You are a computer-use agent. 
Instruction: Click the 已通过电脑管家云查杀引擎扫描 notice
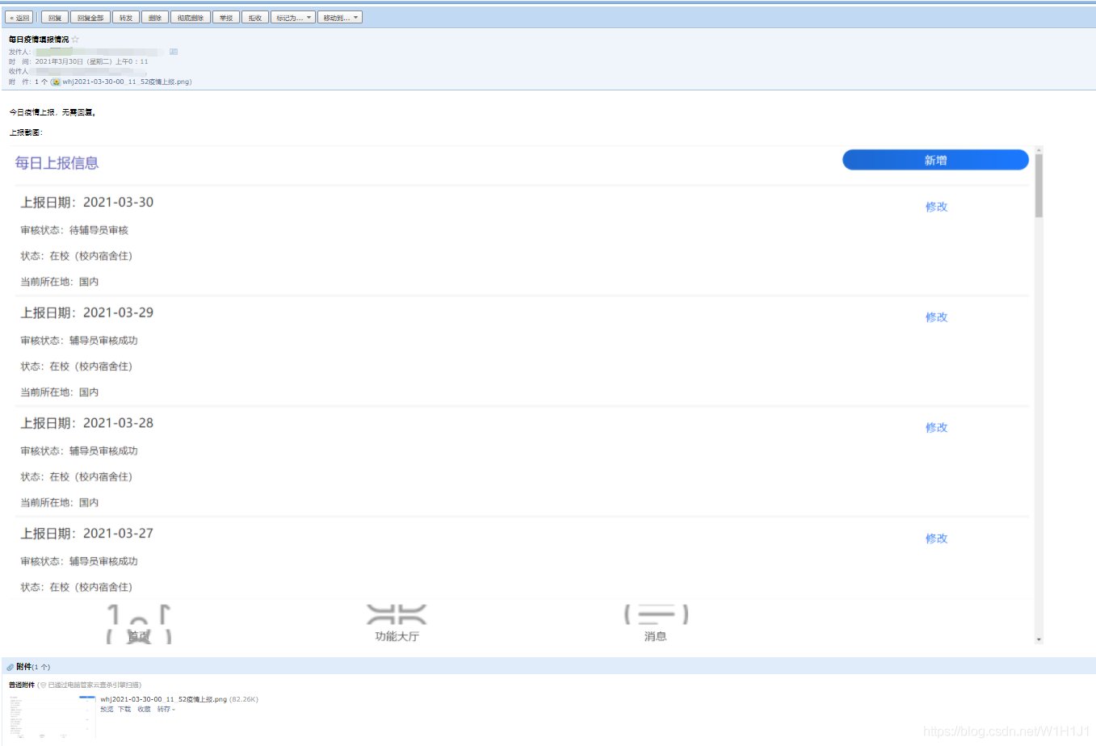click(x=94, y=685)
